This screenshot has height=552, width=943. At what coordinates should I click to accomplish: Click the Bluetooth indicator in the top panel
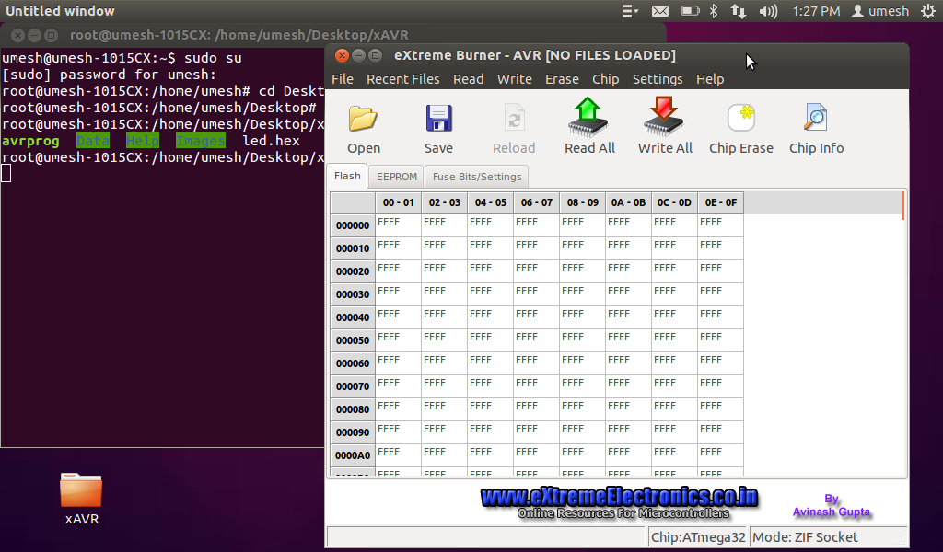(715, 11)
